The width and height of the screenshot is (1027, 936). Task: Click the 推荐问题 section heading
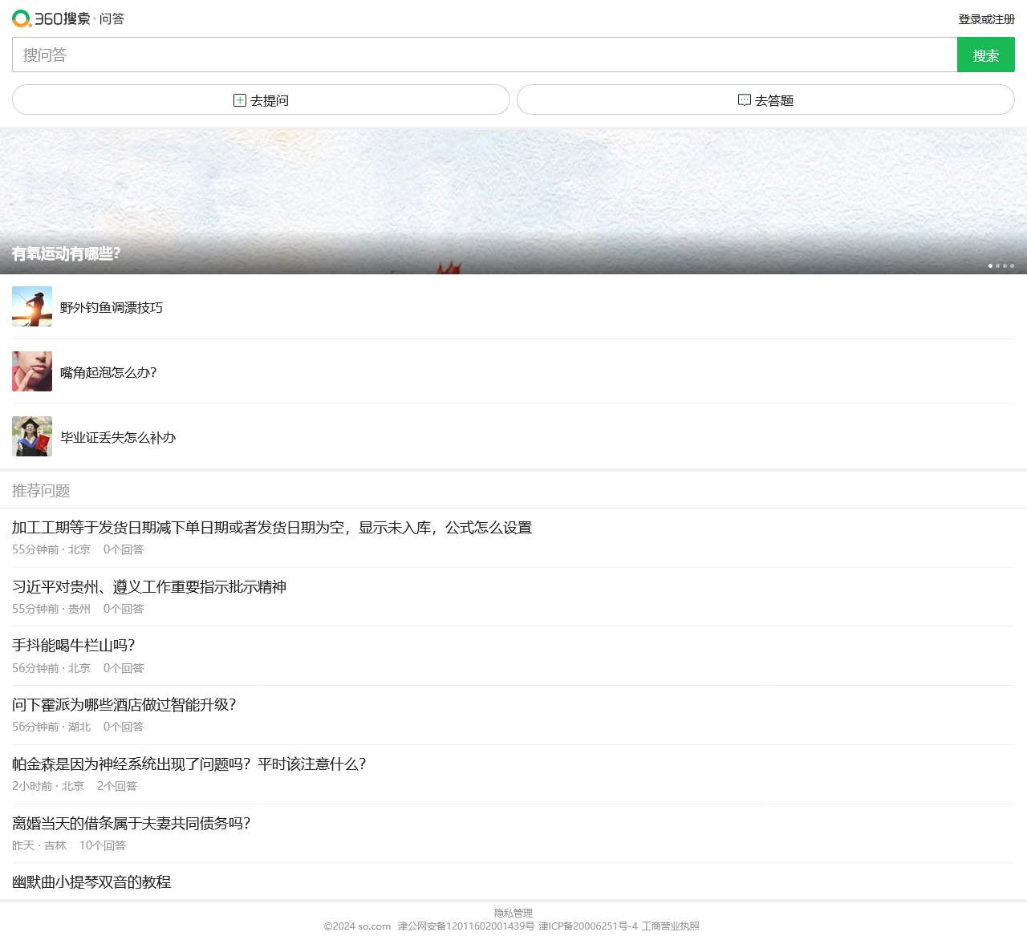click(41, 490)
